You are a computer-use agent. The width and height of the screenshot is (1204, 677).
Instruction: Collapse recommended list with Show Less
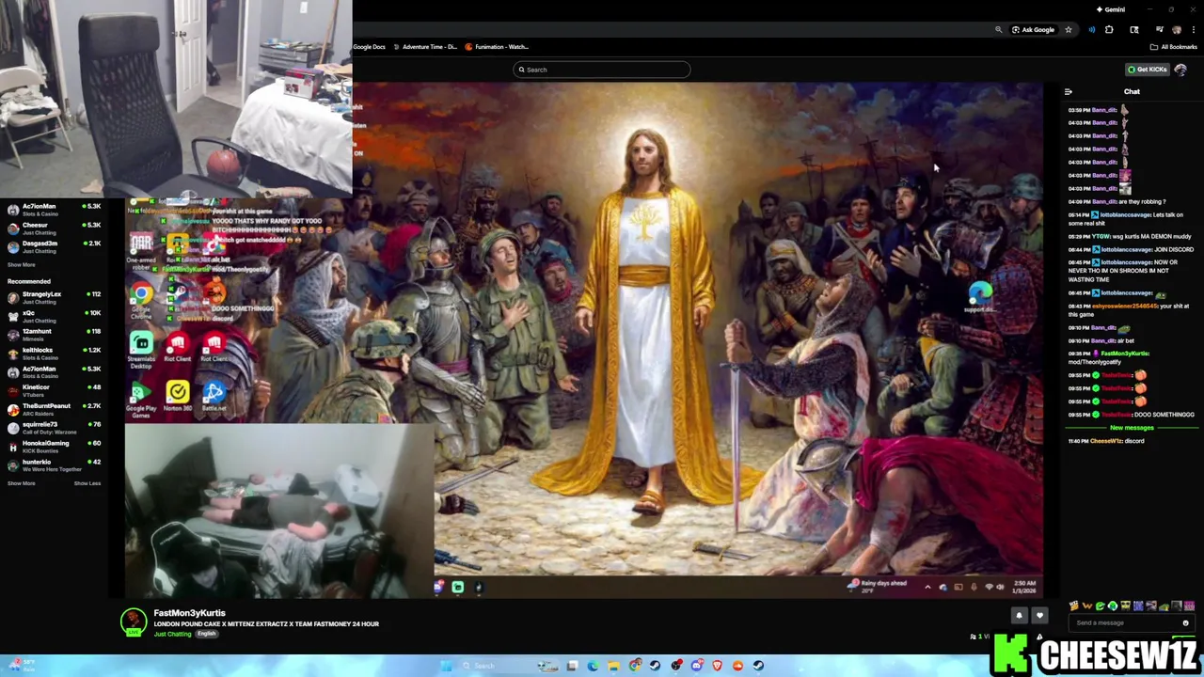[87, 483]
